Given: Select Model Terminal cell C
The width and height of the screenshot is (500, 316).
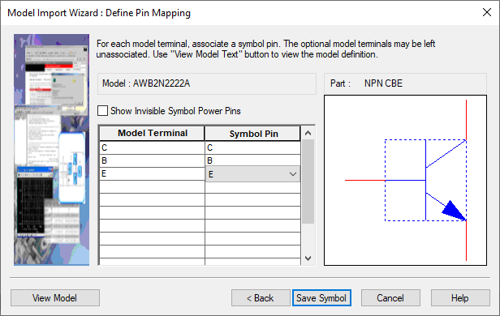Looking at the screenshot, I should 152,148.
